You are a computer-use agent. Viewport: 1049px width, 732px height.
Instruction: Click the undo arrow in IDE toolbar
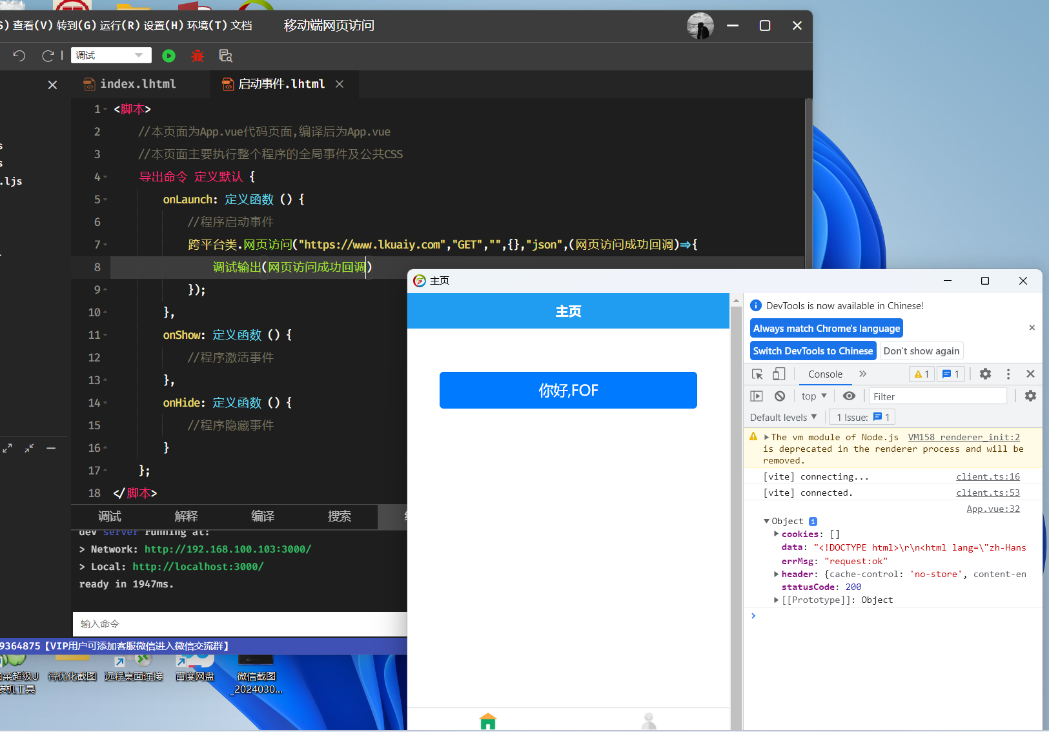(x=19, y=56)
